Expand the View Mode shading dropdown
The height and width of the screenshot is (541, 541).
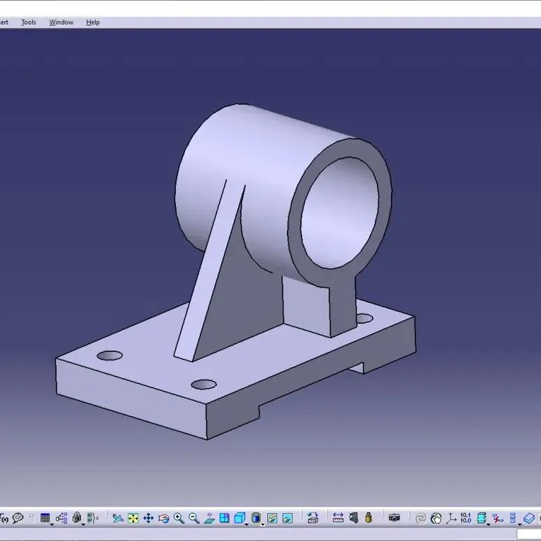[x=262, y=523]
